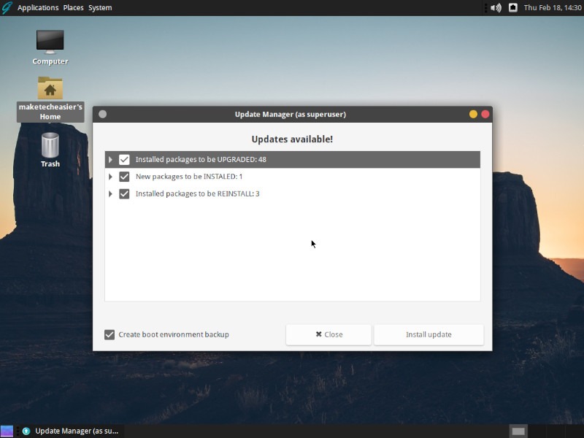Uncheck New packages to be INSTALED

[124, 176]
